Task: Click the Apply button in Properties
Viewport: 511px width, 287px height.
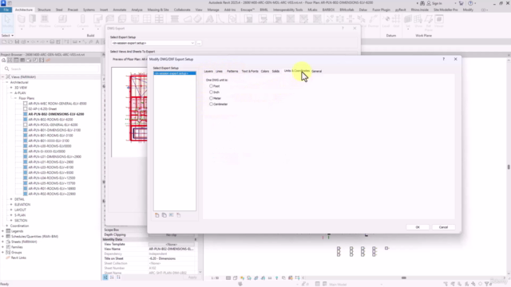Action: coord(192,277)
